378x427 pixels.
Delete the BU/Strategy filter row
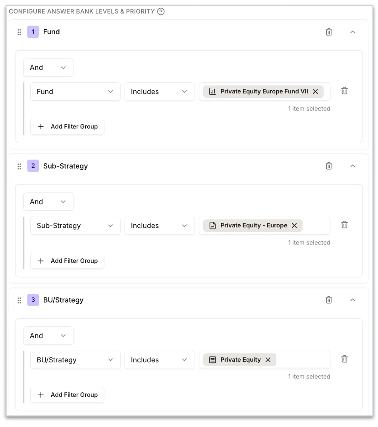pos(345,359)
